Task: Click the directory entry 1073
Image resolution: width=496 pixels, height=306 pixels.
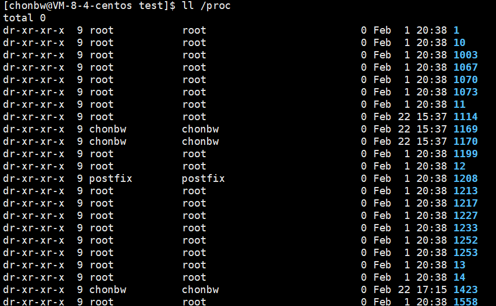Action: pyautogui.click(x=465, y=92)
